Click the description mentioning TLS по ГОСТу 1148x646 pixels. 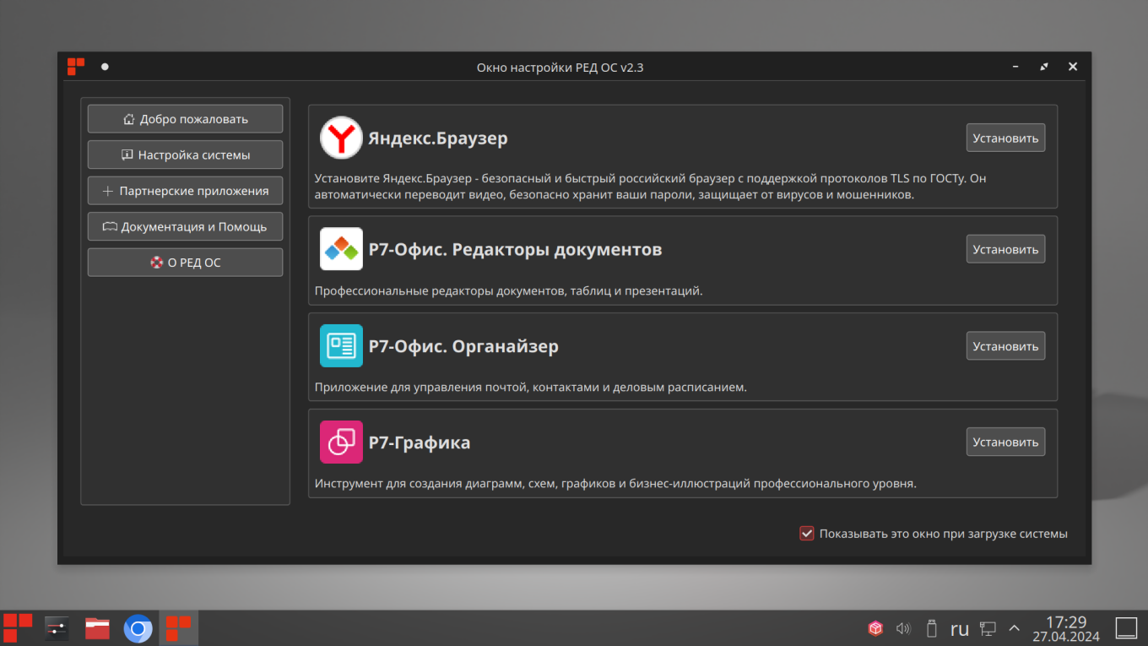point(651,187)
